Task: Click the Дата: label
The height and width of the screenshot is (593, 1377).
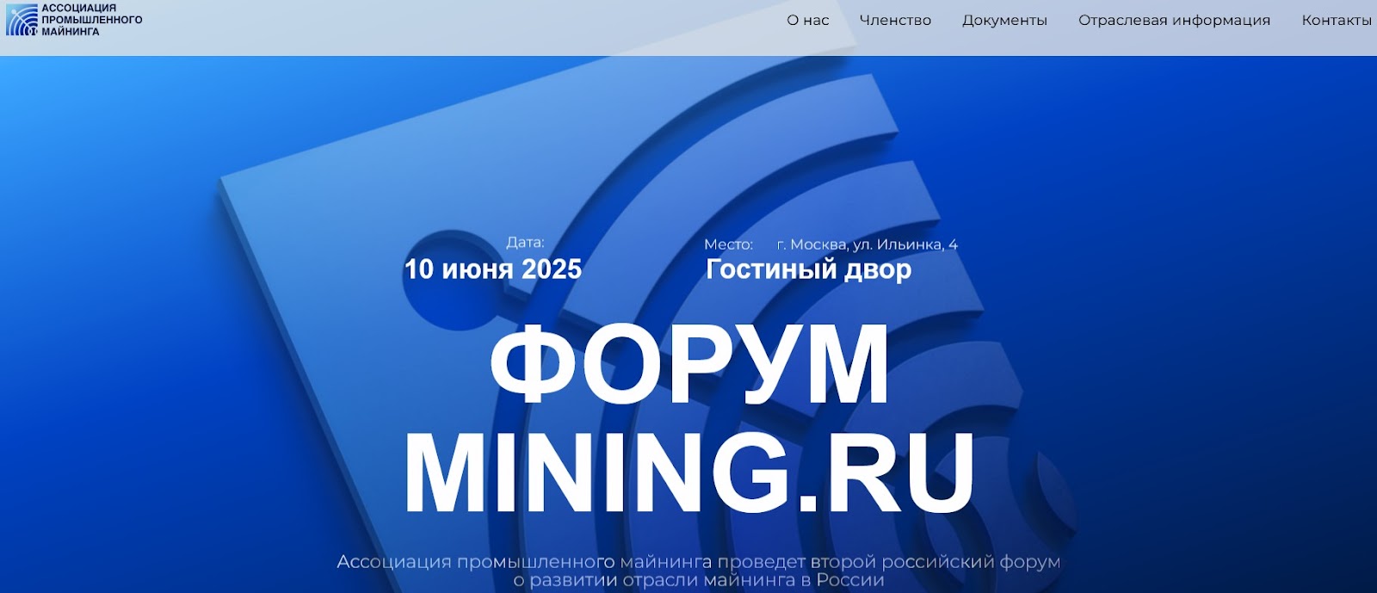Action: pyautogui.click(x=525, y=243)
